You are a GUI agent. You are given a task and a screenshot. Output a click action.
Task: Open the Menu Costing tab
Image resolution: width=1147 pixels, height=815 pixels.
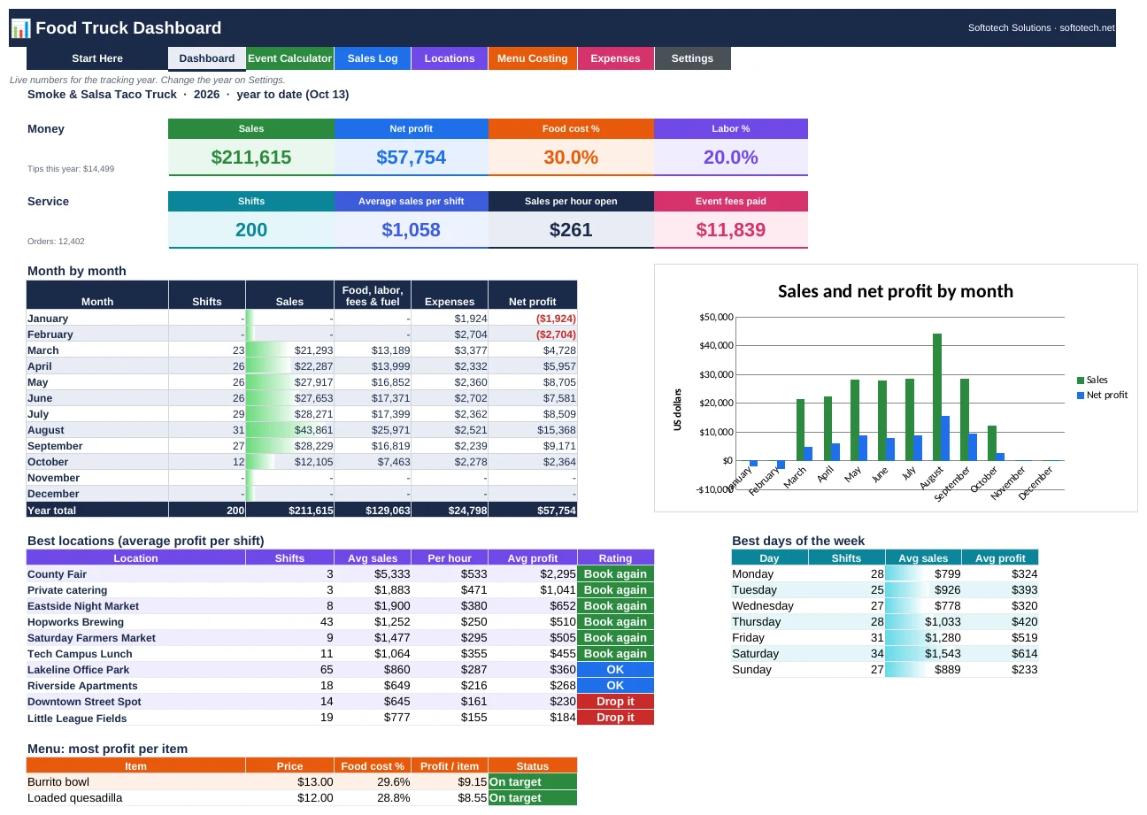click(533, 58)
